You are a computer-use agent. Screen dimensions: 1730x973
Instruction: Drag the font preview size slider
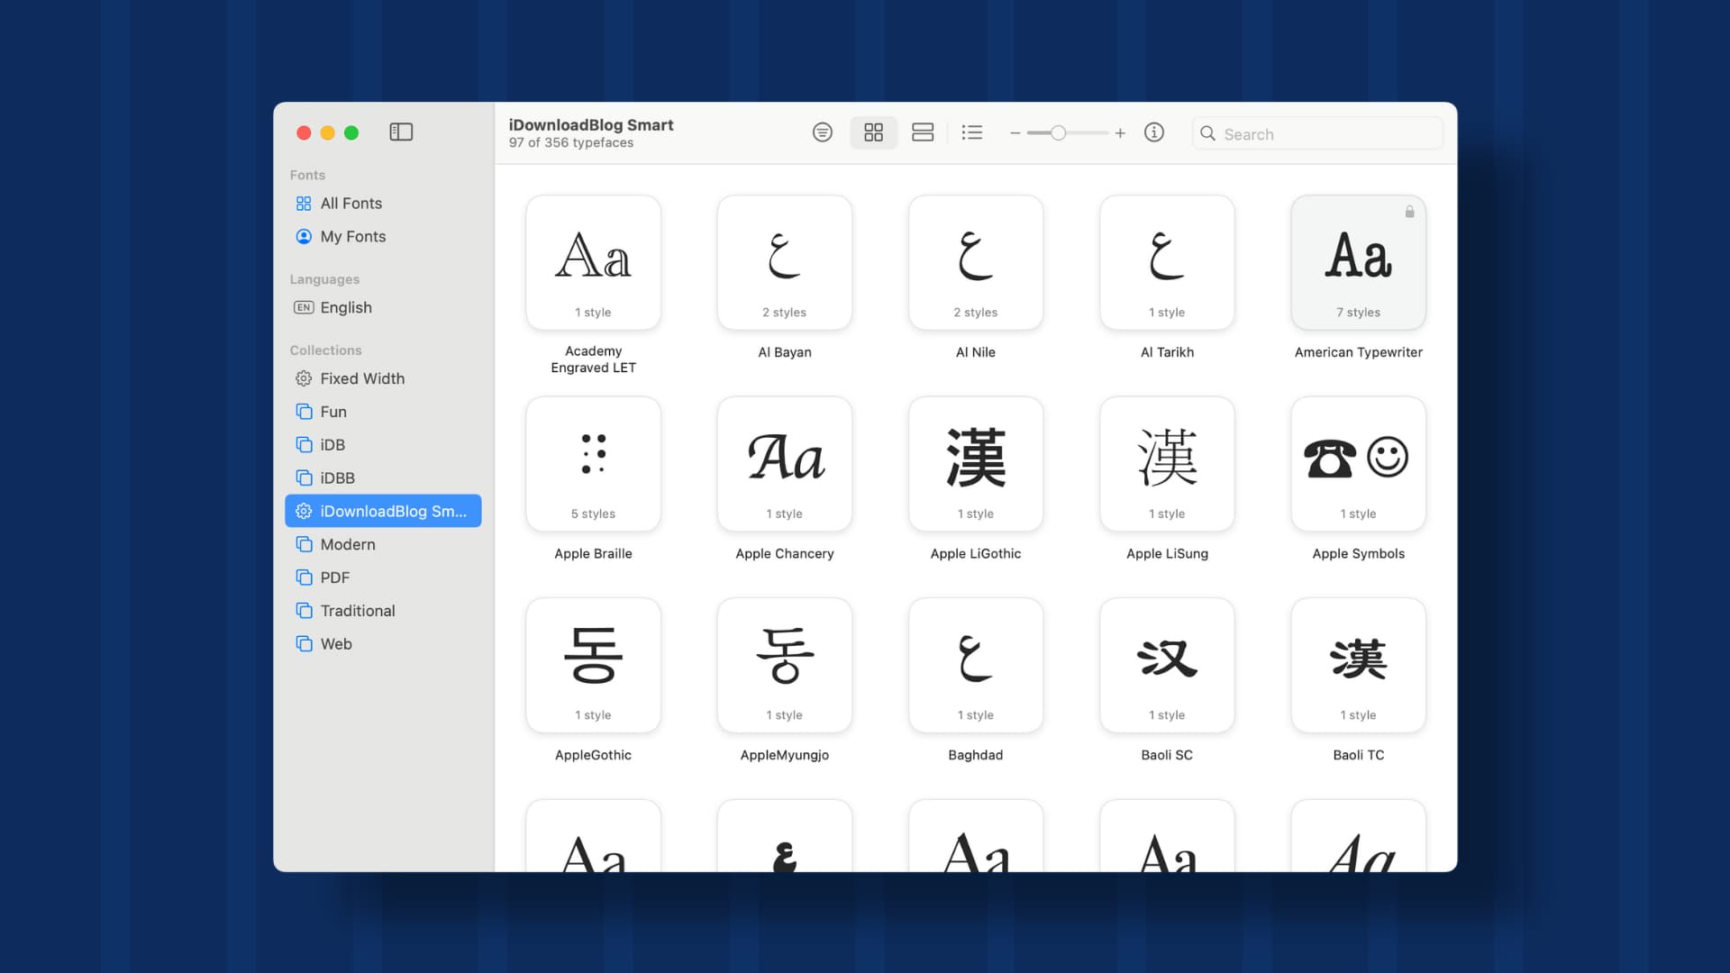tap(1056, 132)
